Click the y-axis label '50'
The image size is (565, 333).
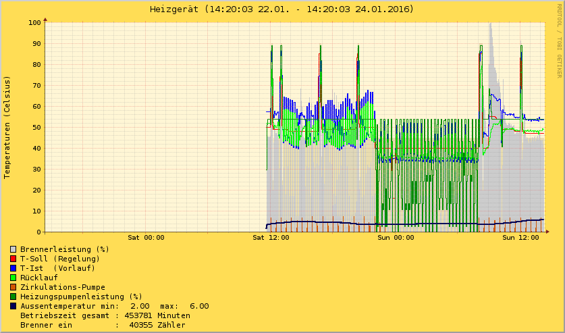point(36,127)
